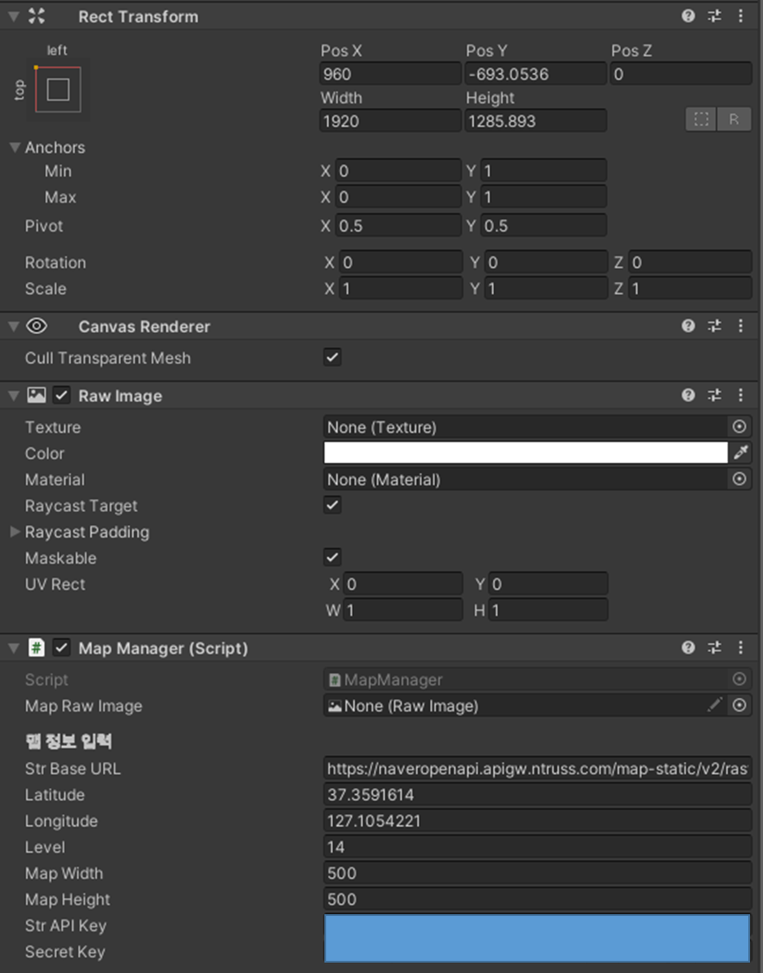Open Rect Transform help reference
Screen dimensions: 763x973
(688, 16)
